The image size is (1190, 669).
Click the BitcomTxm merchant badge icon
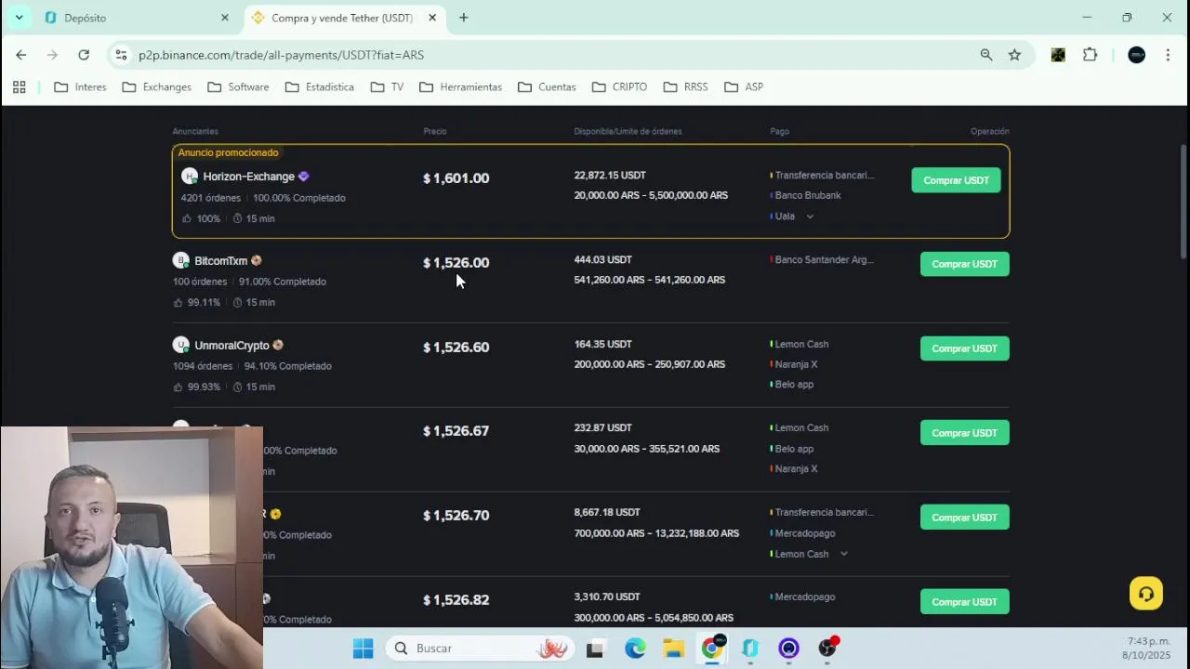pos(256,261)
